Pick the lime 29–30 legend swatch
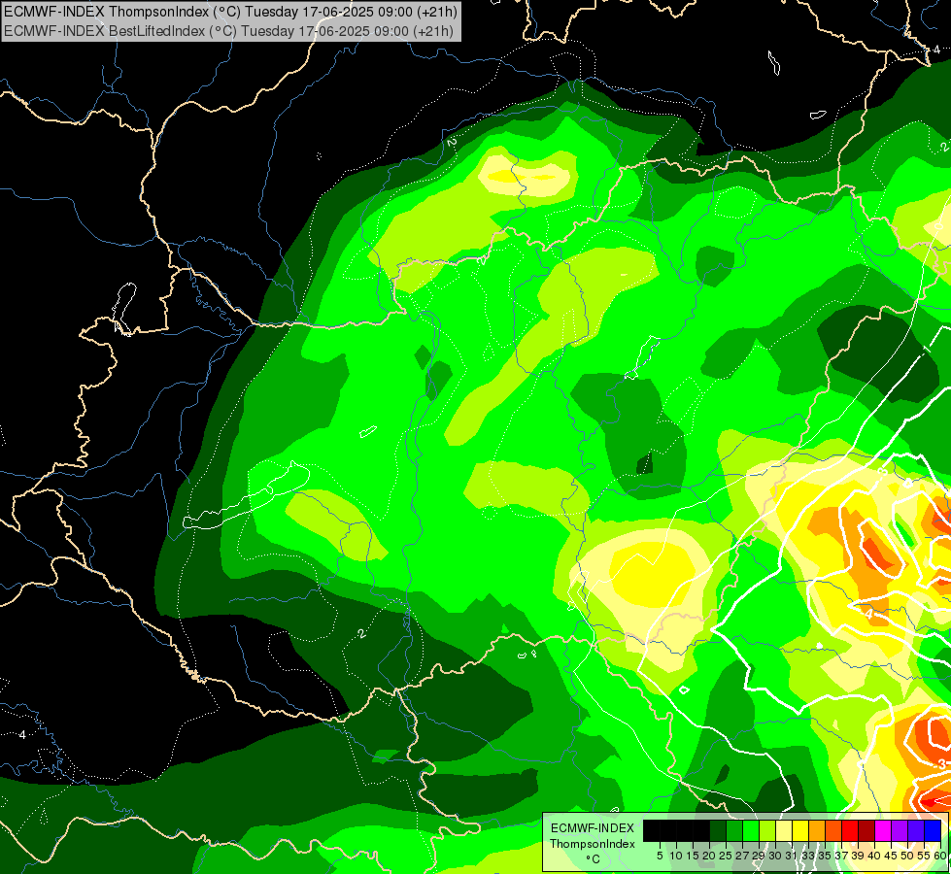Screen dimensions: 951x874 pos(767,831)
